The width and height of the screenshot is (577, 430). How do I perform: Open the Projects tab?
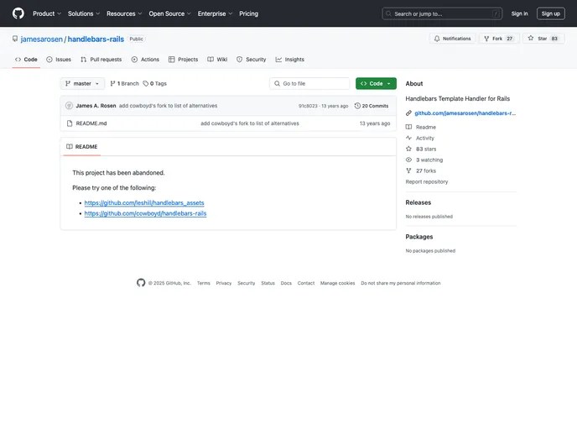point(184,60)
